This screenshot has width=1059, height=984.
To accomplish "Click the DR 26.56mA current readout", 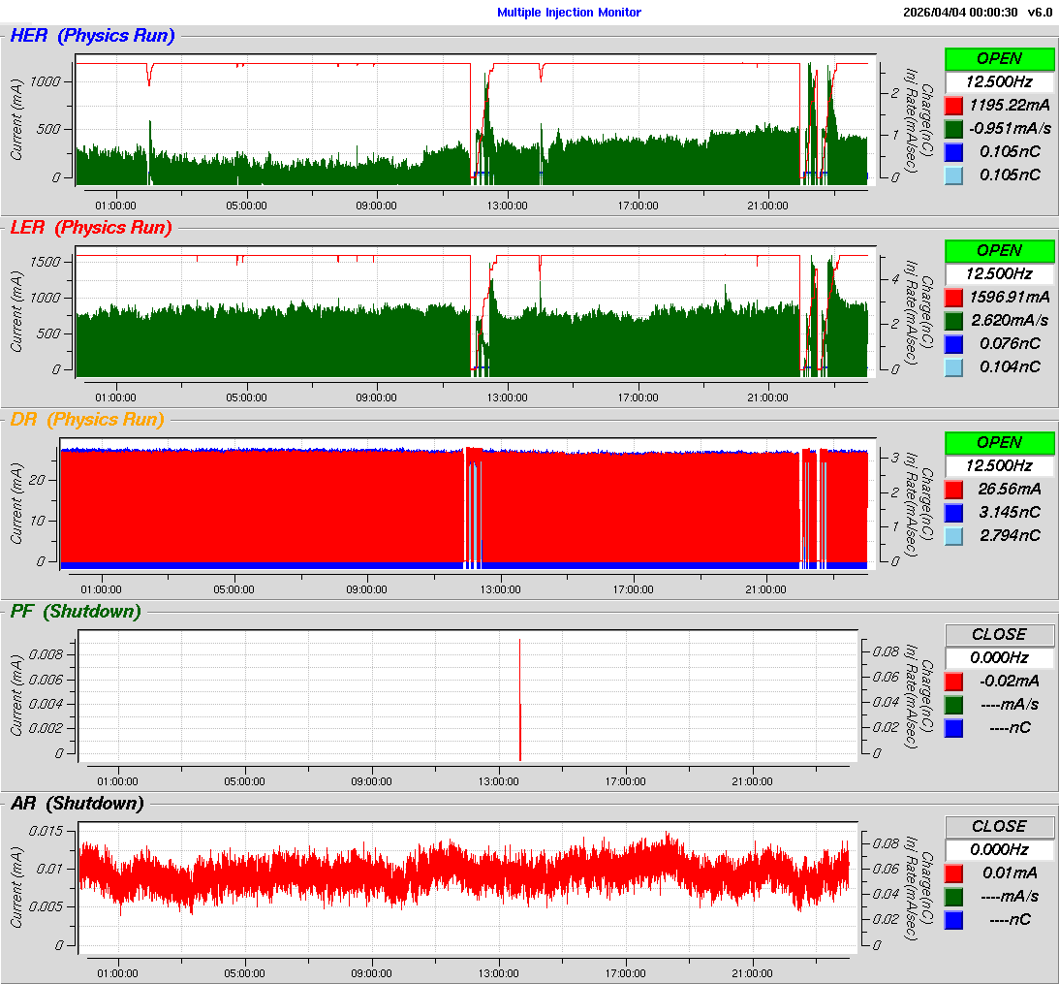I will 1010,489.
